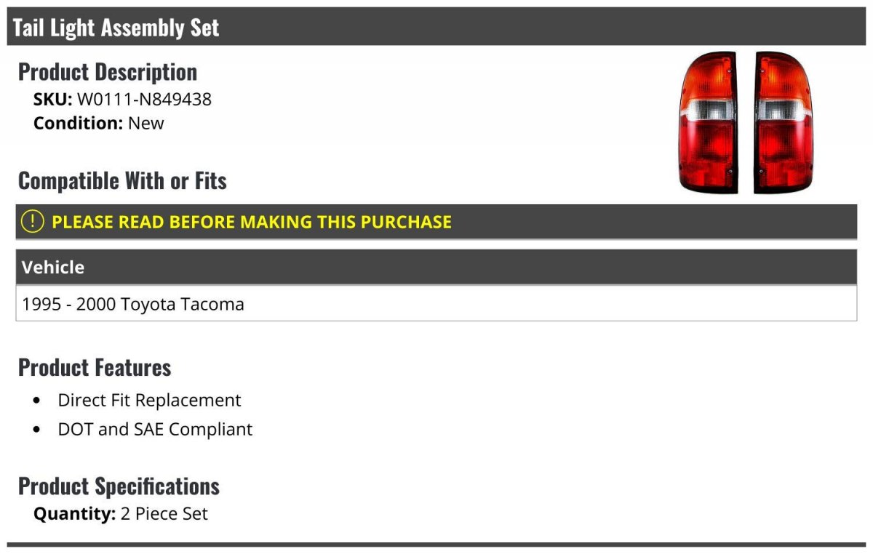Image resolution: width=873 pixels, height=554 pixels.
Task: Select the Direct Fit Replacement bullet point
Action: pyautogui.click(x=137, y=401)
